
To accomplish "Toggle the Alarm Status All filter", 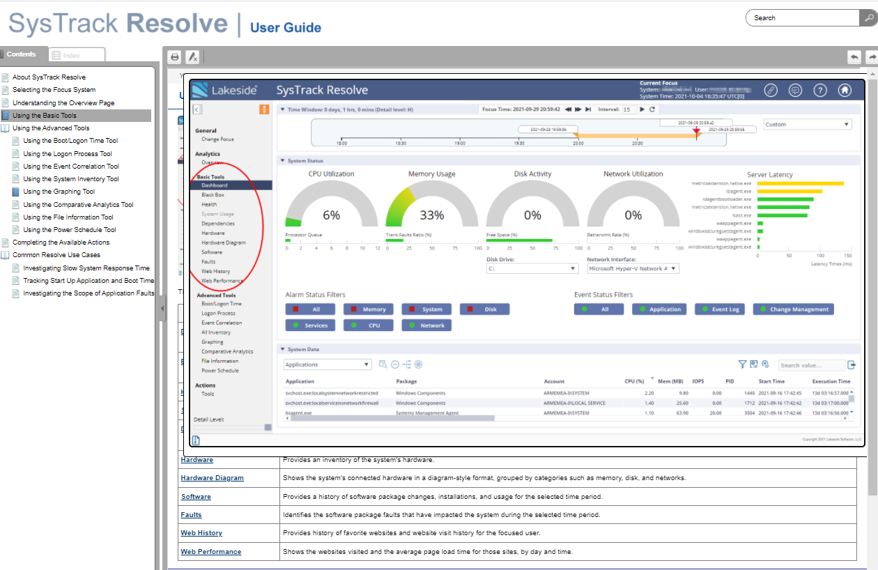I will (310, 309).
